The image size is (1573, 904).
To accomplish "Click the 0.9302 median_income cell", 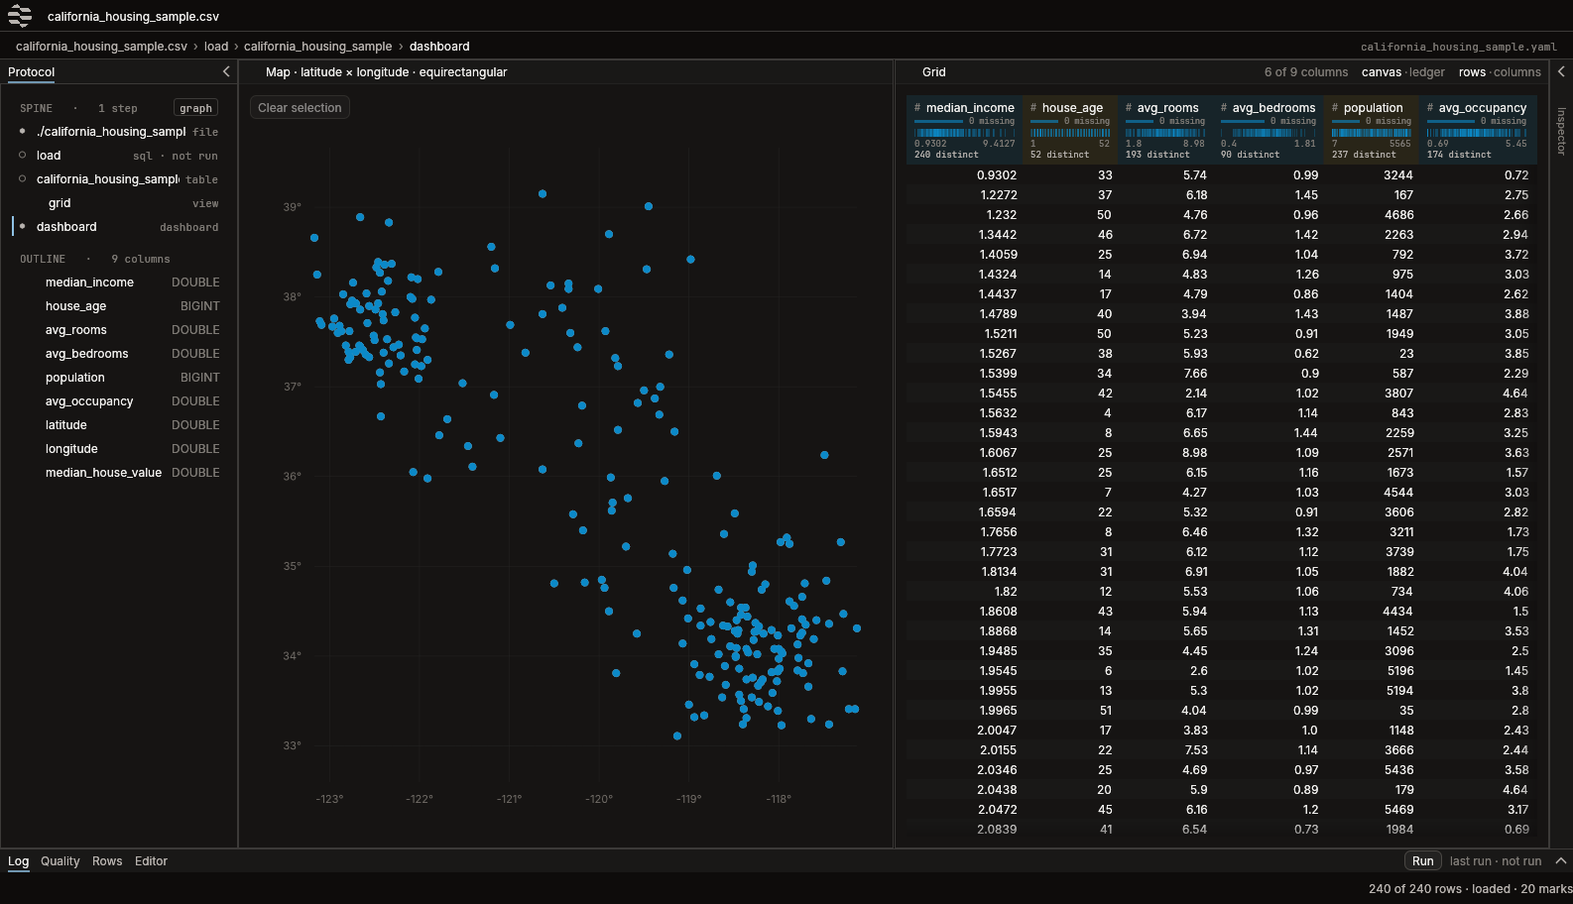I will 996,175.
